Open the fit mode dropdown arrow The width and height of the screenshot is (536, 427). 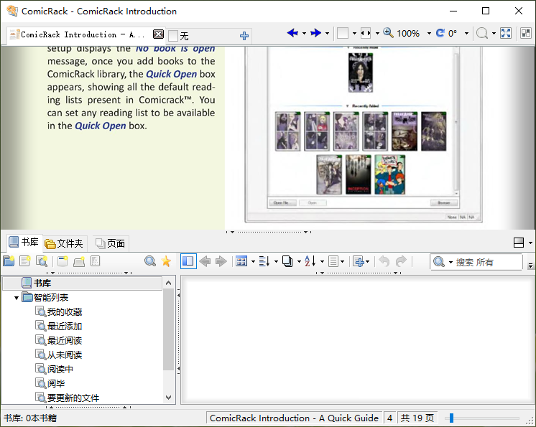(x=377, y=34)
